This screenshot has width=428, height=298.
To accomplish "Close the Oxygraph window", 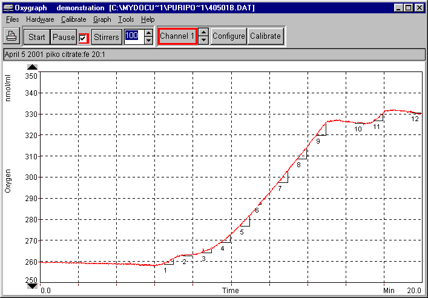I will [419, 8].
